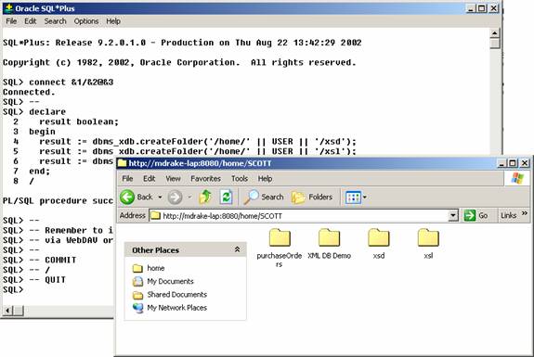Click the Go button
Image resolution: width=534 pixels, height=357 pixels.
point(476,215)
